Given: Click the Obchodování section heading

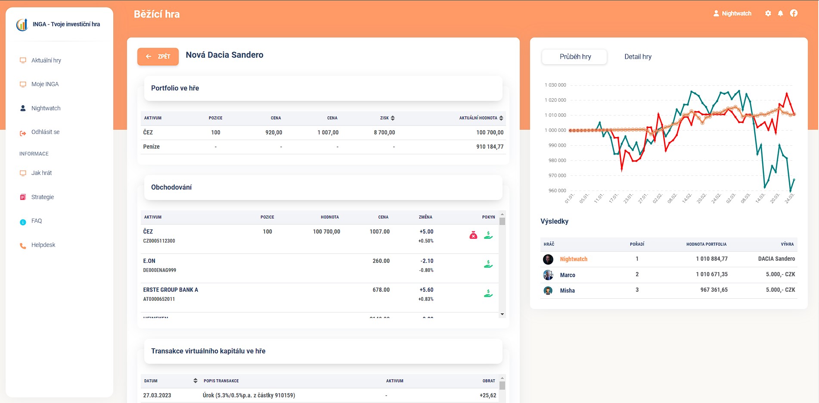Looking at the screenshot, I should (x=171, y=187).
